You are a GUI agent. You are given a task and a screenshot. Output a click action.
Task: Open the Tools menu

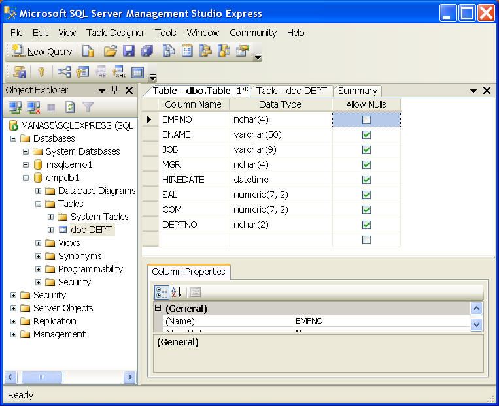(x=165, y=33)
